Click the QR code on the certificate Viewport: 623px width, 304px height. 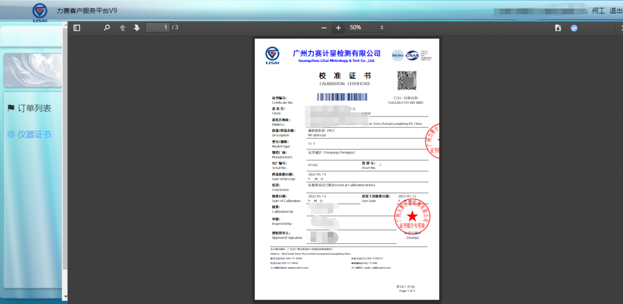click(x=407, y=81)
